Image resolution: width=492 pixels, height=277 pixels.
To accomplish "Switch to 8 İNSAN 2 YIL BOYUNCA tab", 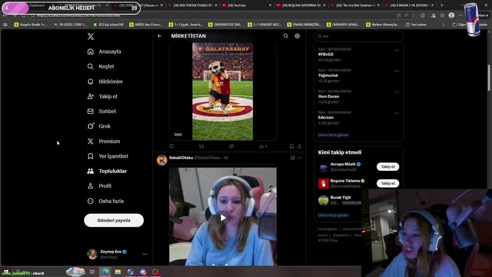I will [410, 5].
